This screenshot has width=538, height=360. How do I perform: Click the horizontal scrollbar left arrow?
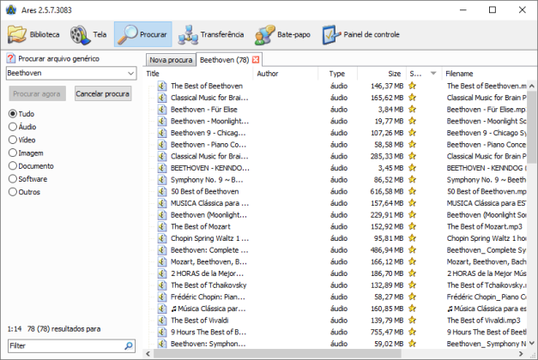pyautogui.click(x=148, y=353)
